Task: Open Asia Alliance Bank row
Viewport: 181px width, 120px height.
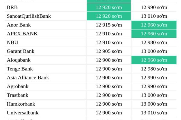Action: point(28,78)
